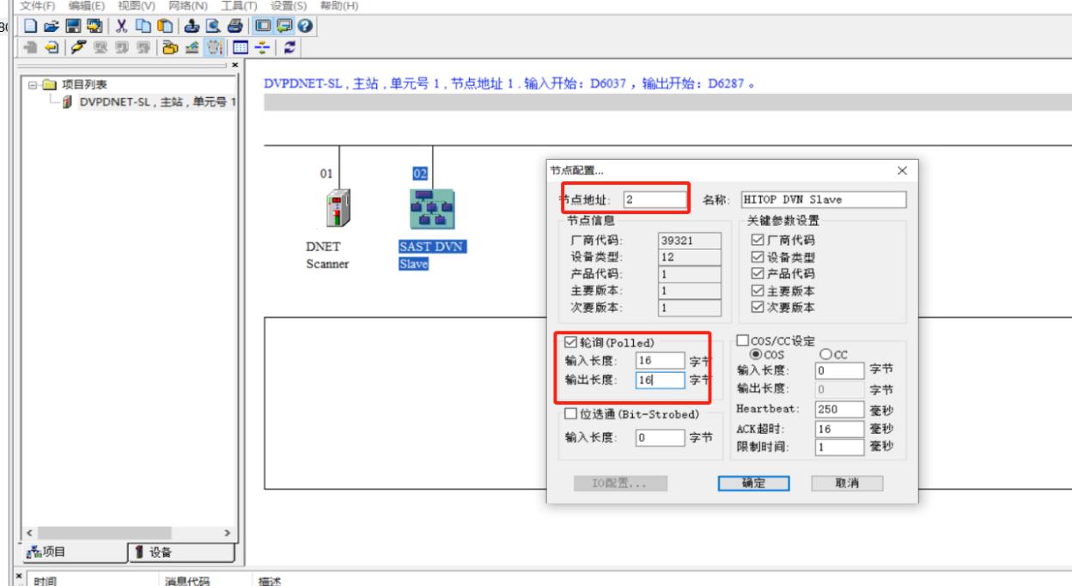Image resolution: width=1072 pixels, height=586 pixels.
Task: Open the 网络(N) menu
Action: (x=189, y=6)
